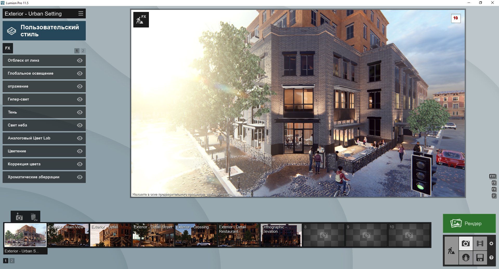Switch to Movie mode film icon
This screenshot has height=269, width=499.
click(480, 243)
